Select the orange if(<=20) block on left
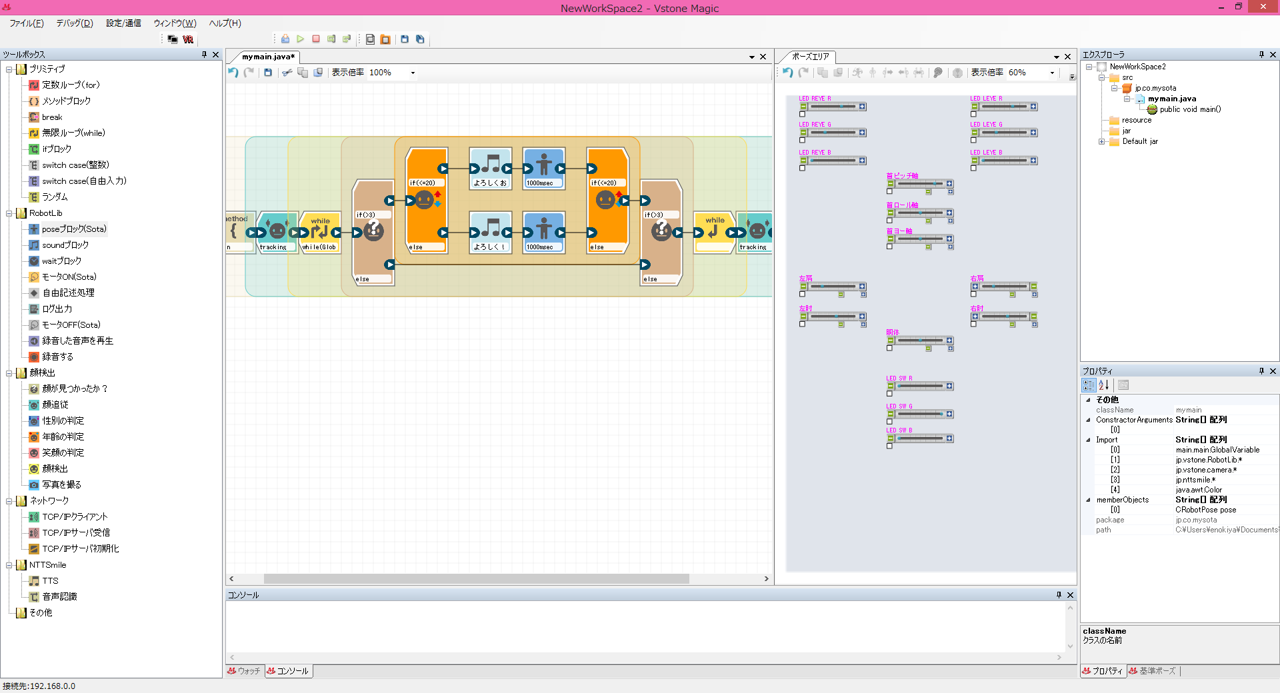 click(426, 200)
